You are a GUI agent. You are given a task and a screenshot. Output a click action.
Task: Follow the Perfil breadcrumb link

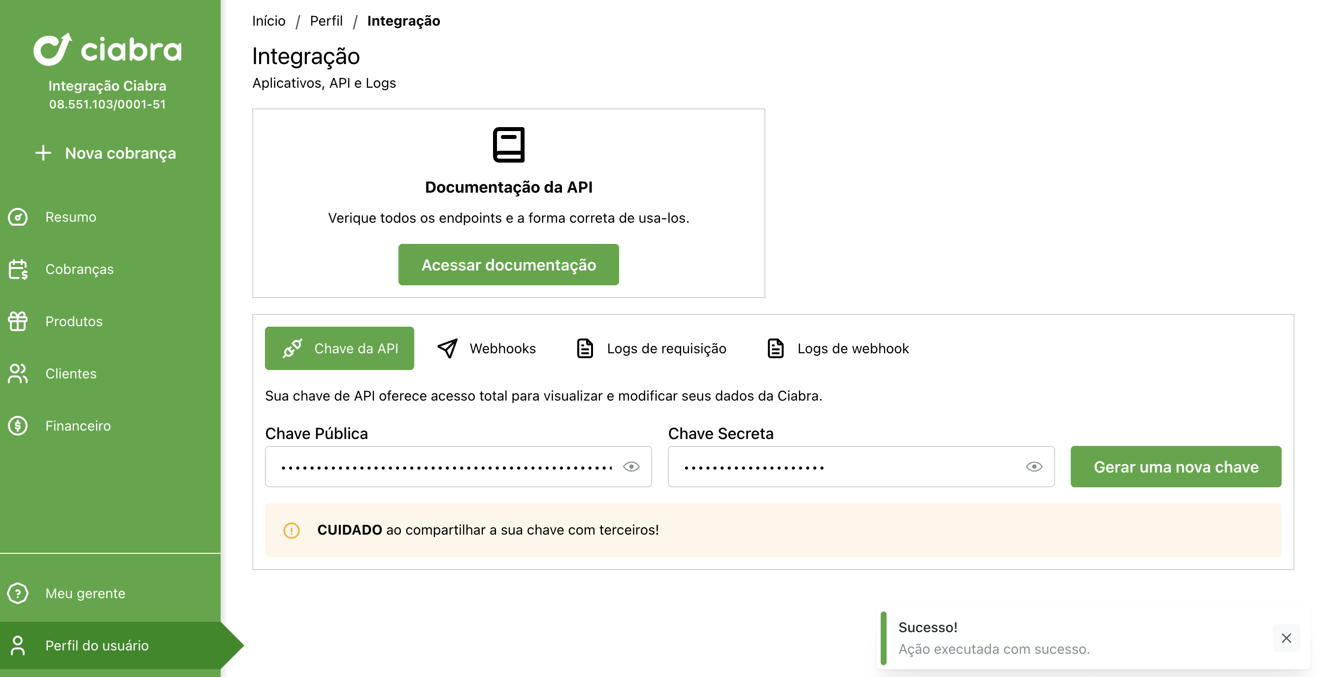(326, 21)
